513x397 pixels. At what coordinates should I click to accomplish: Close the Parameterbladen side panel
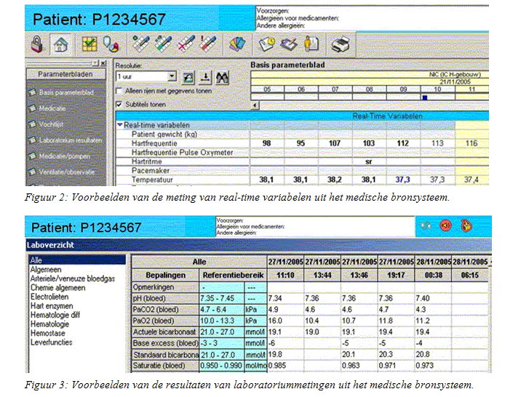point(103,63)
